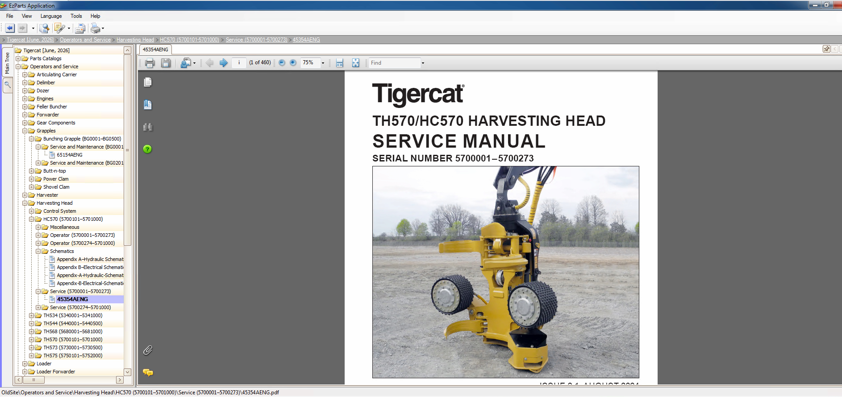Click the main toolbar printer icon
Viewport: 842px width, 397px height.
pyautogui.click(x=95, y=29)
